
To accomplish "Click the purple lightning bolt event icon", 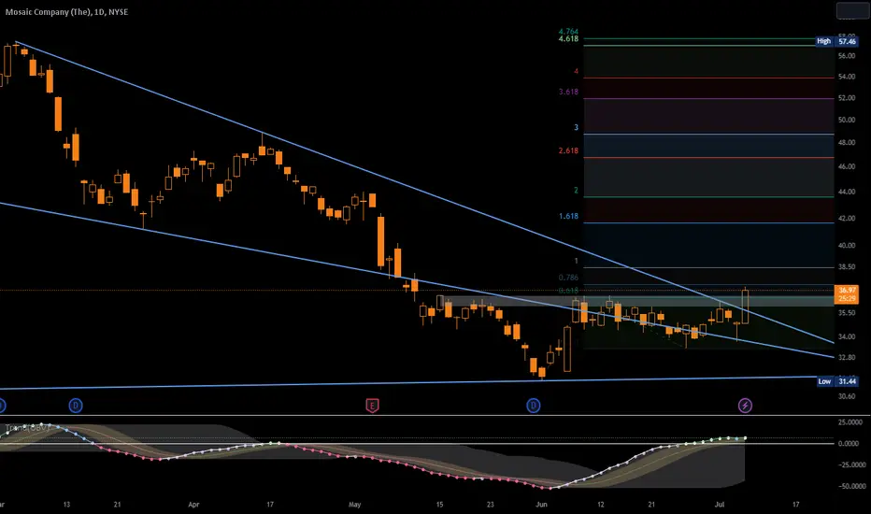I will pos(745,406).
